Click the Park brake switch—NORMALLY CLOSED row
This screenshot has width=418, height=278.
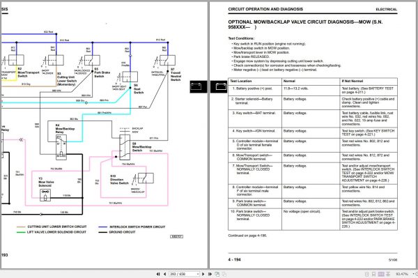pyautogui.click(x=313, y=219)
